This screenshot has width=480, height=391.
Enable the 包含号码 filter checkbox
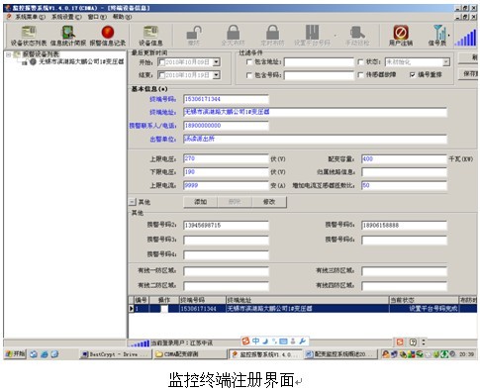click(249, 75)
